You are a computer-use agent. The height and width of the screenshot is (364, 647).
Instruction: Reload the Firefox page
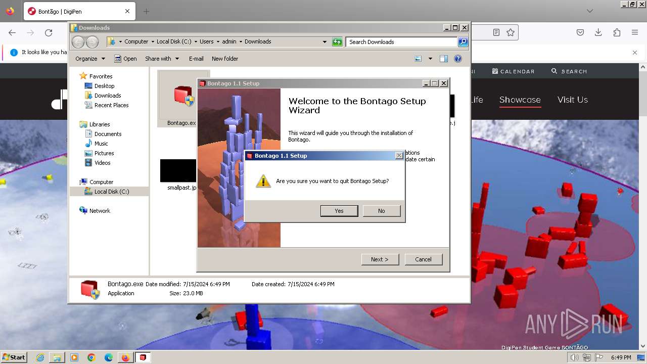(49, 32)
